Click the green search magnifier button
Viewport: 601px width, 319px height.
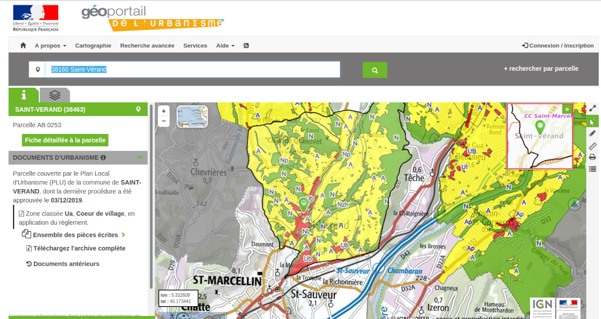375,70
